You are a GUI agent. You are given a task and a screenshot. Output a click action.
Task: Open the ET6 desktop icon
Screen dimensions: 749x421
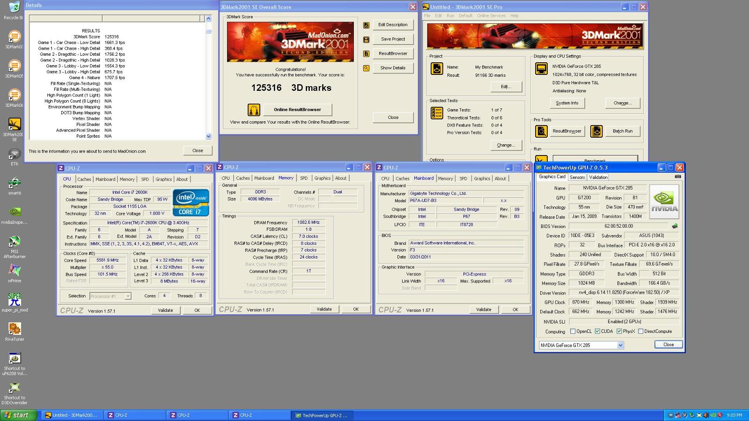(15, 154)
